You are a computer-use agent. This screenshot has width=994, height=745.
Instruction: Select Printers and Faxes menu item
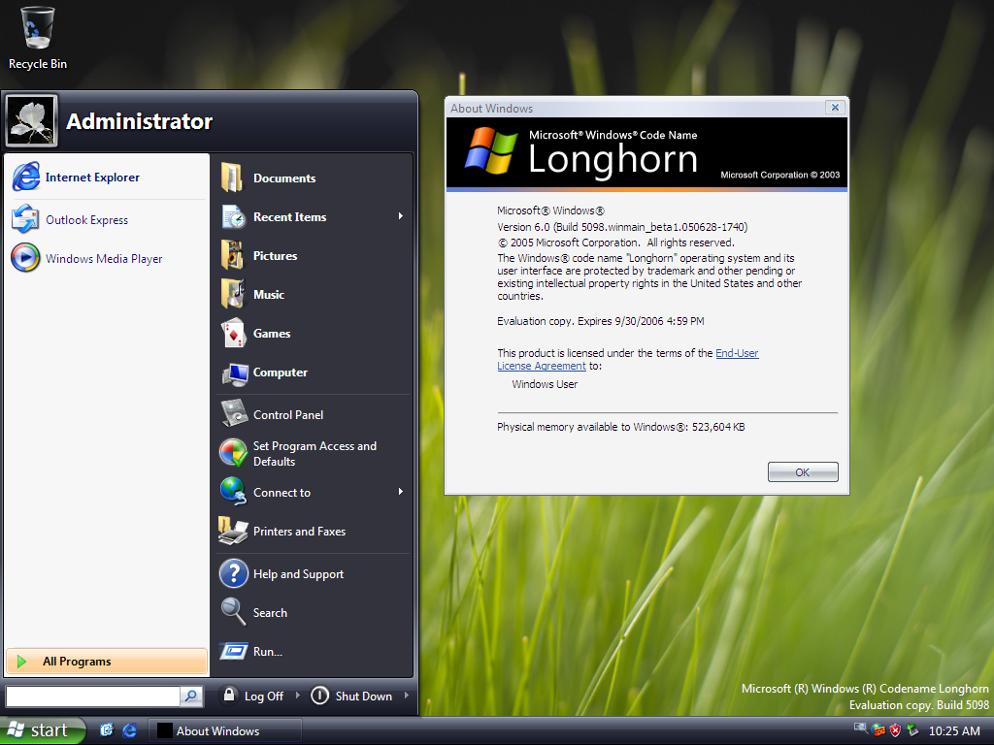point(298,532)
